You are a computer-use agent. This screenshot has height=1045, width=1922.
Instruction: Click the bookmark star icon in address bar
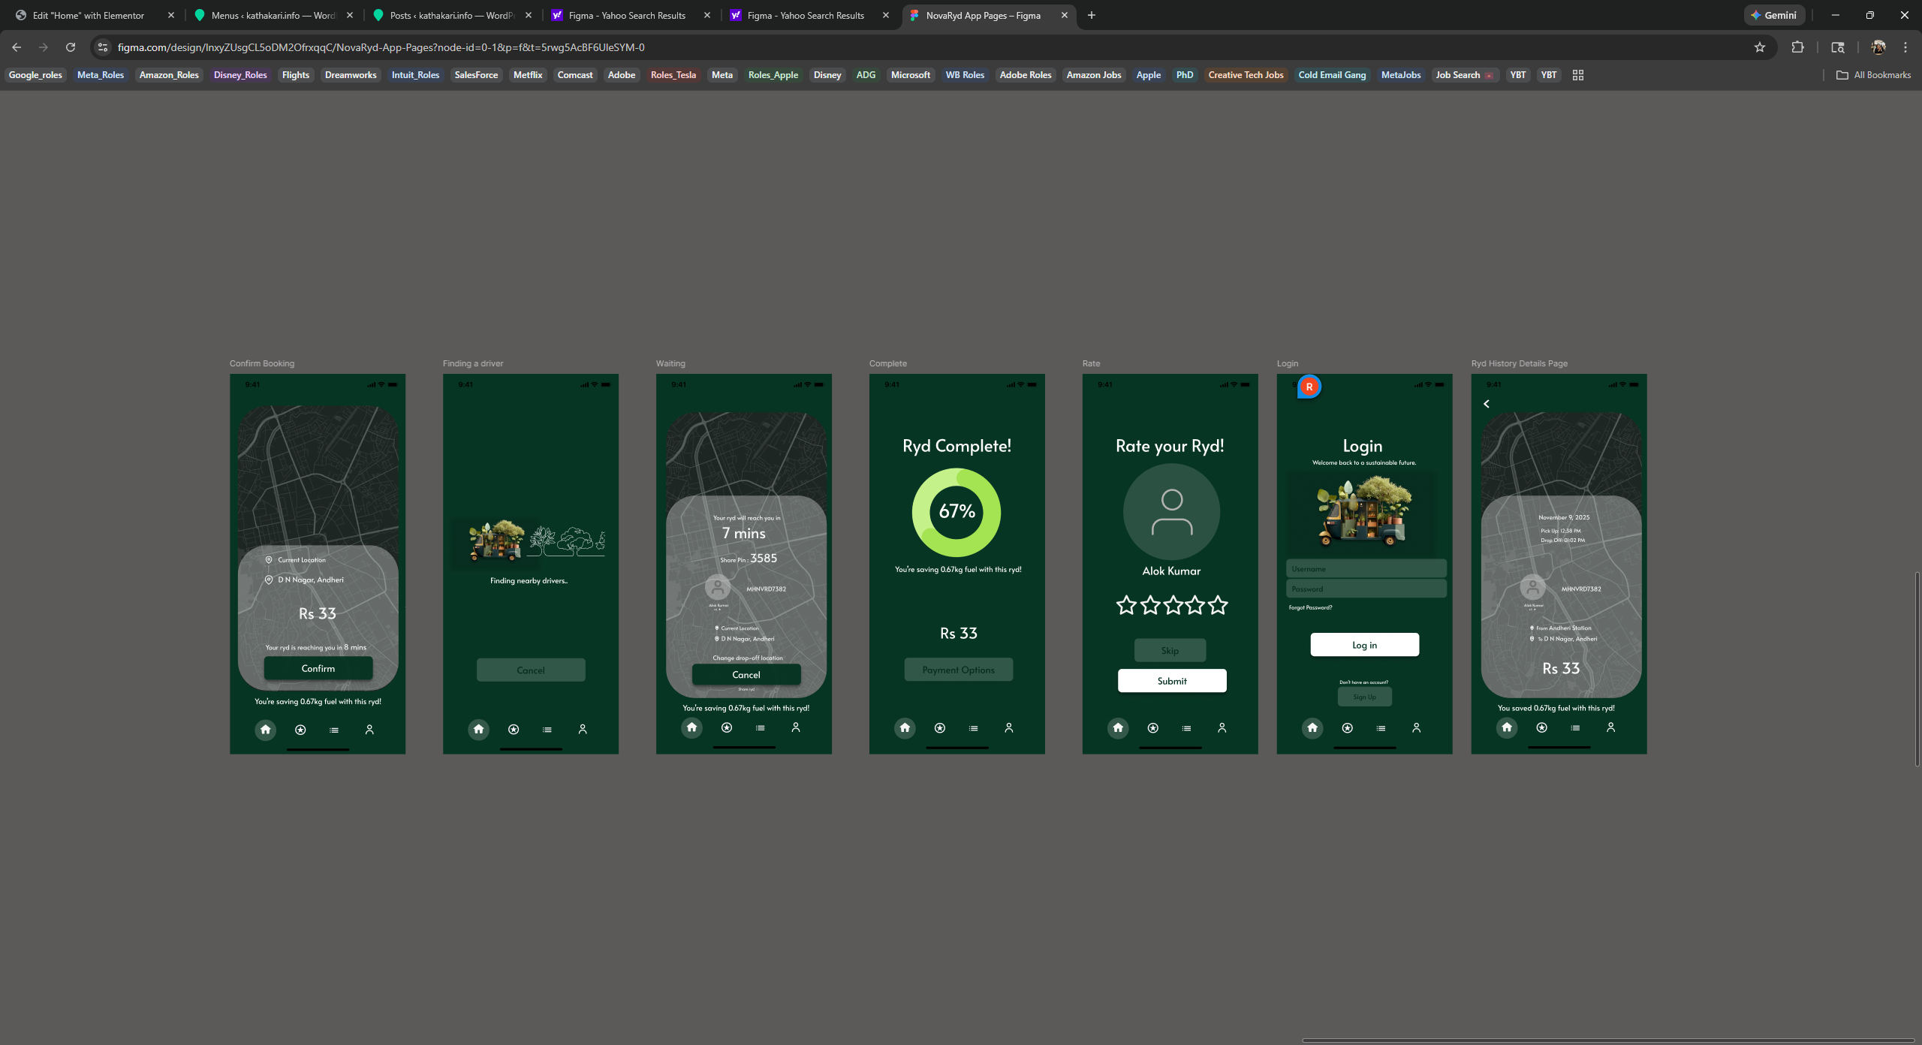1759,47
